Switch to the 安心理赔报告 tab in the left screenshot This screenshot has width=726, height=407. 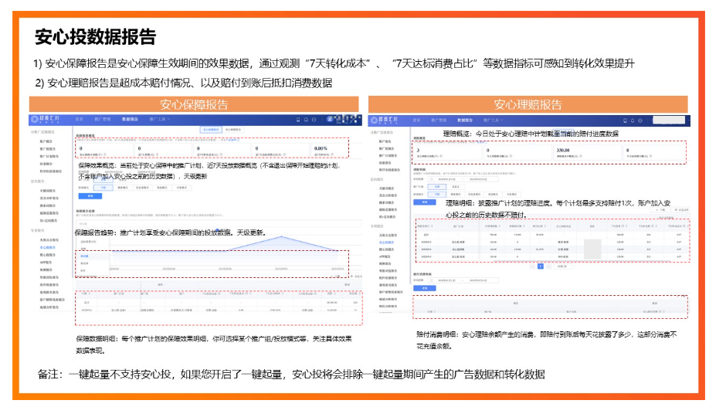[x=233, y=130]
